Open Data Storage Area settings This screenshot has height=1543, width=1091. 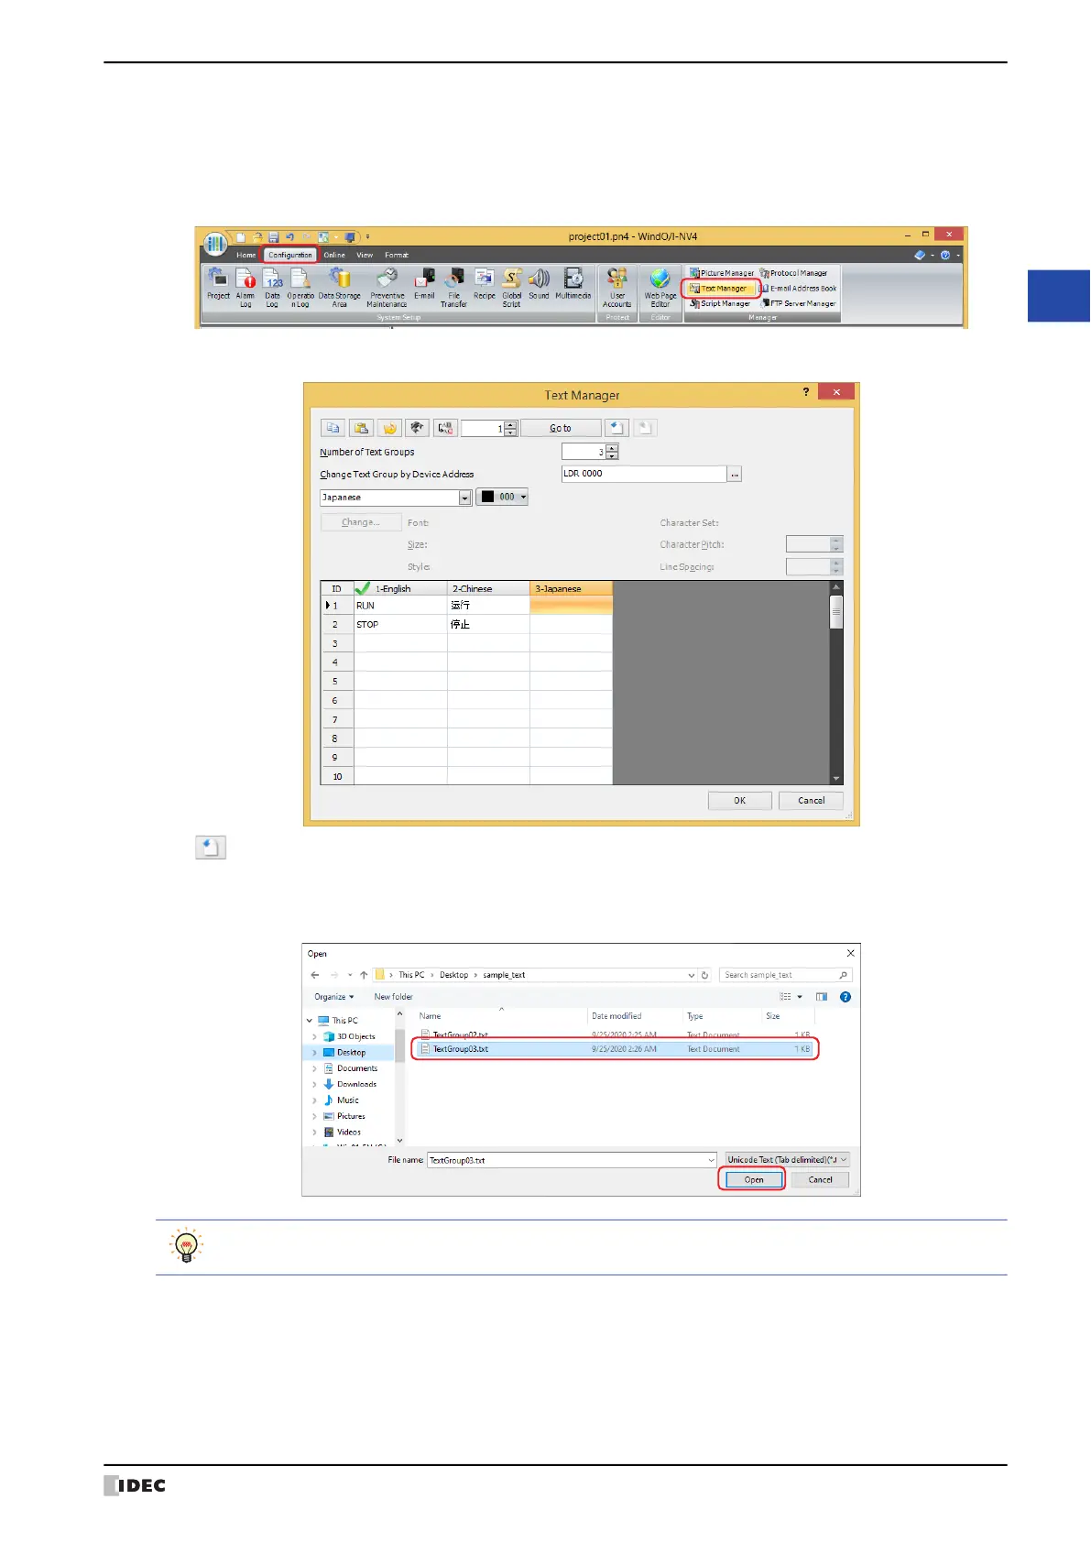click(x=339, y=288)
